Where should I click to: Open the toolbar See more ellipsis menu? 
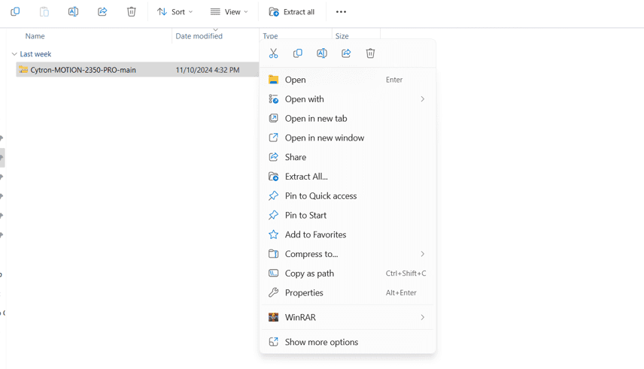pyautogui.click(x=341, y=12)
